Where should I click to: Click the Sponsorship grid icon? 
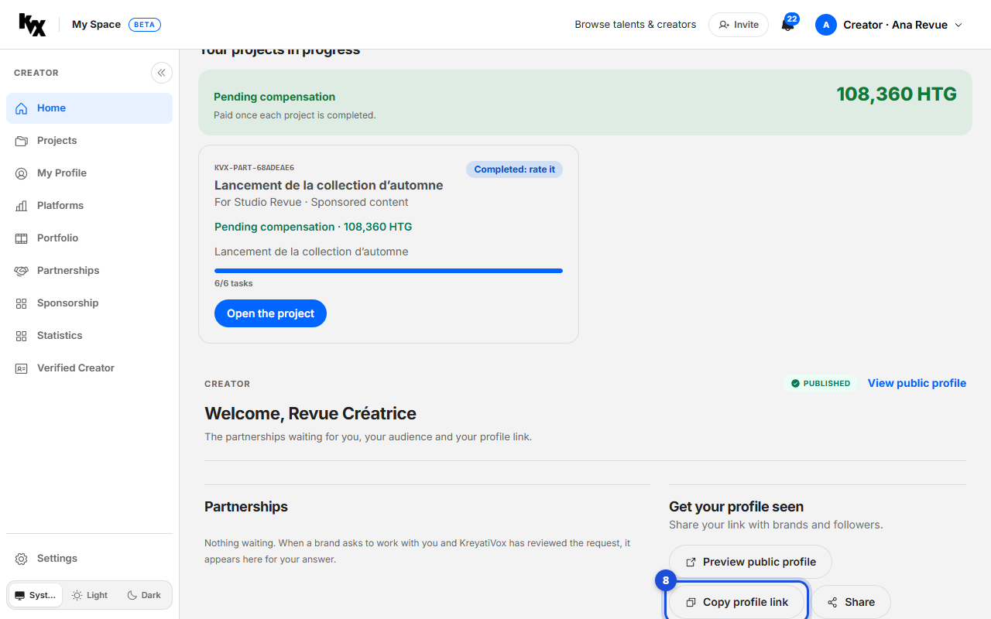point(22,303)
